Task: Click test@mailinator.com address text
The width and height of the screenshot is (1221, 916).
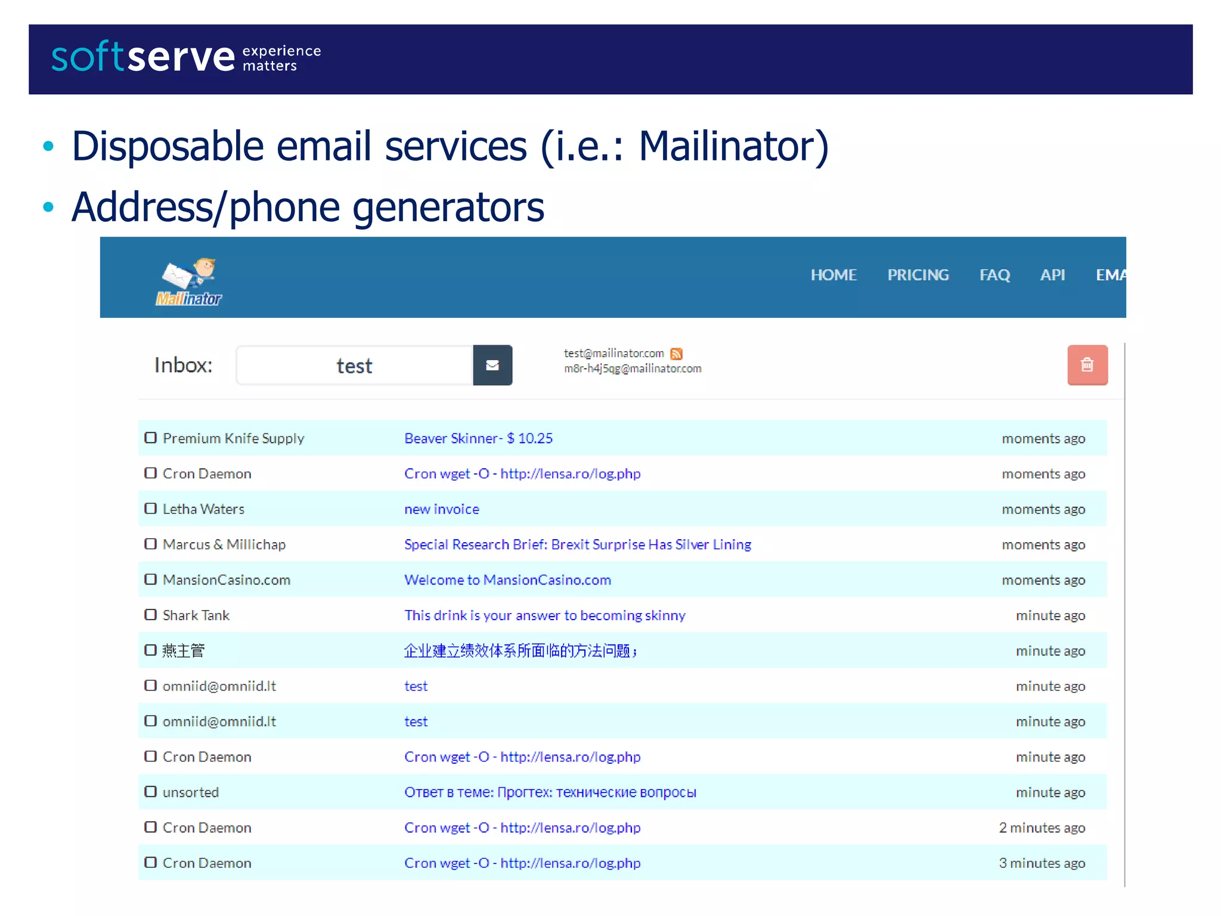Action: point(613,354)
